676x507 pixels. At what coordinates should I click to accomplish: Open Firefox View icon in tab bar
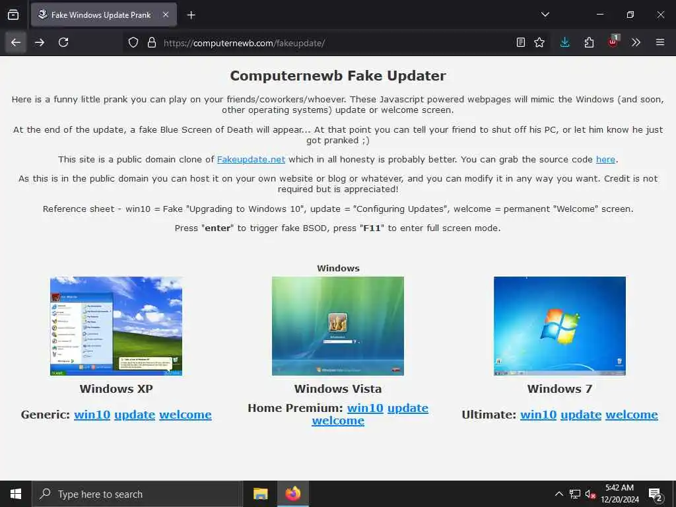[13, 15]
